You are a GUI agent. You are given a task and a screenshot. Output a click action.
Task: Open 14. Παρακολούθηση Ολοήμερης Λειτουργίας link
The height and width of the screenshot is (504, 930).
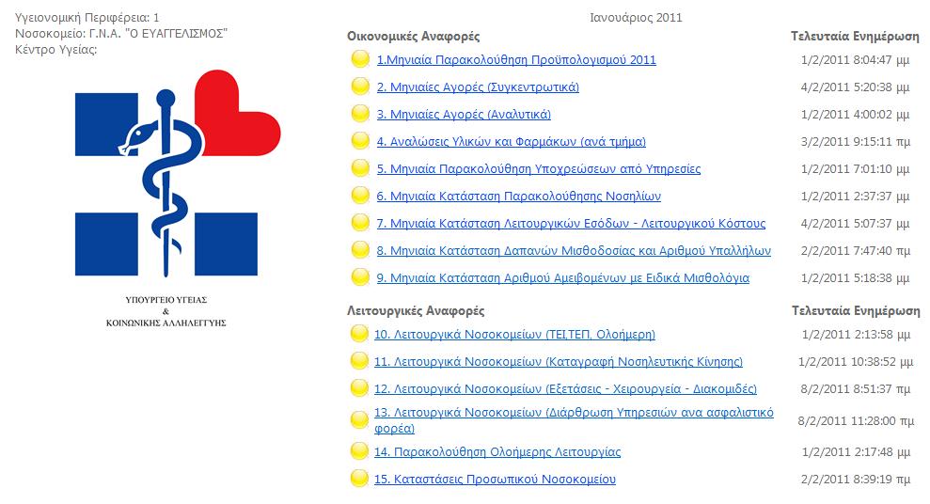pyautogui.click(x=497, y=452)
